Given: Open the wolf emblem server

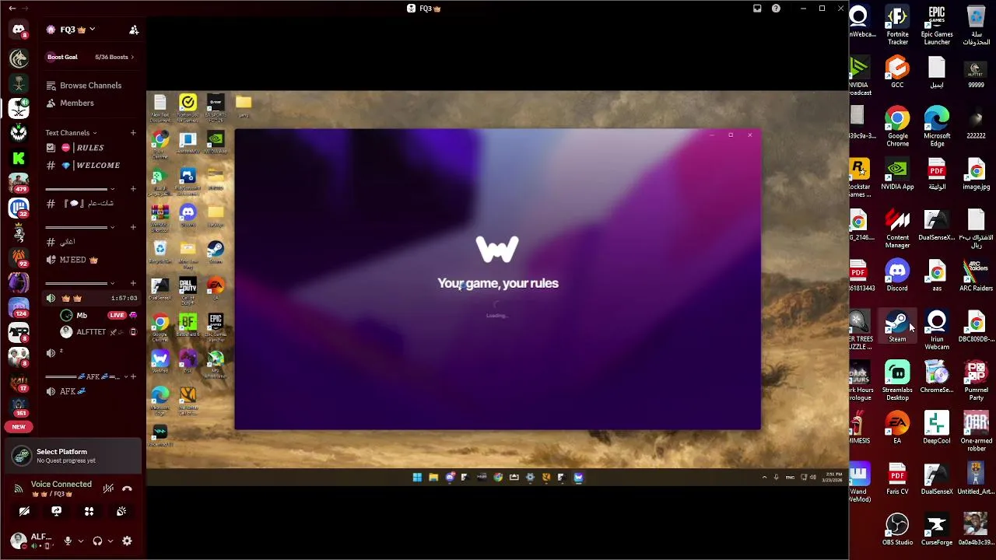Looking at the screenshot, I should tap(19, 58).
